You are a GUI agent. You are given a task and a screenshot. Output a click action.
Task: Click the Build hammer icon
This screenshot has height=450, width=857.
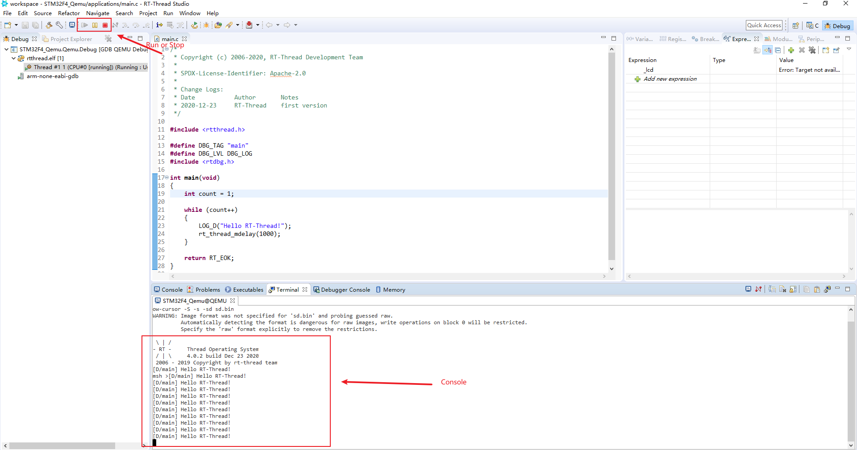[49, 25]
